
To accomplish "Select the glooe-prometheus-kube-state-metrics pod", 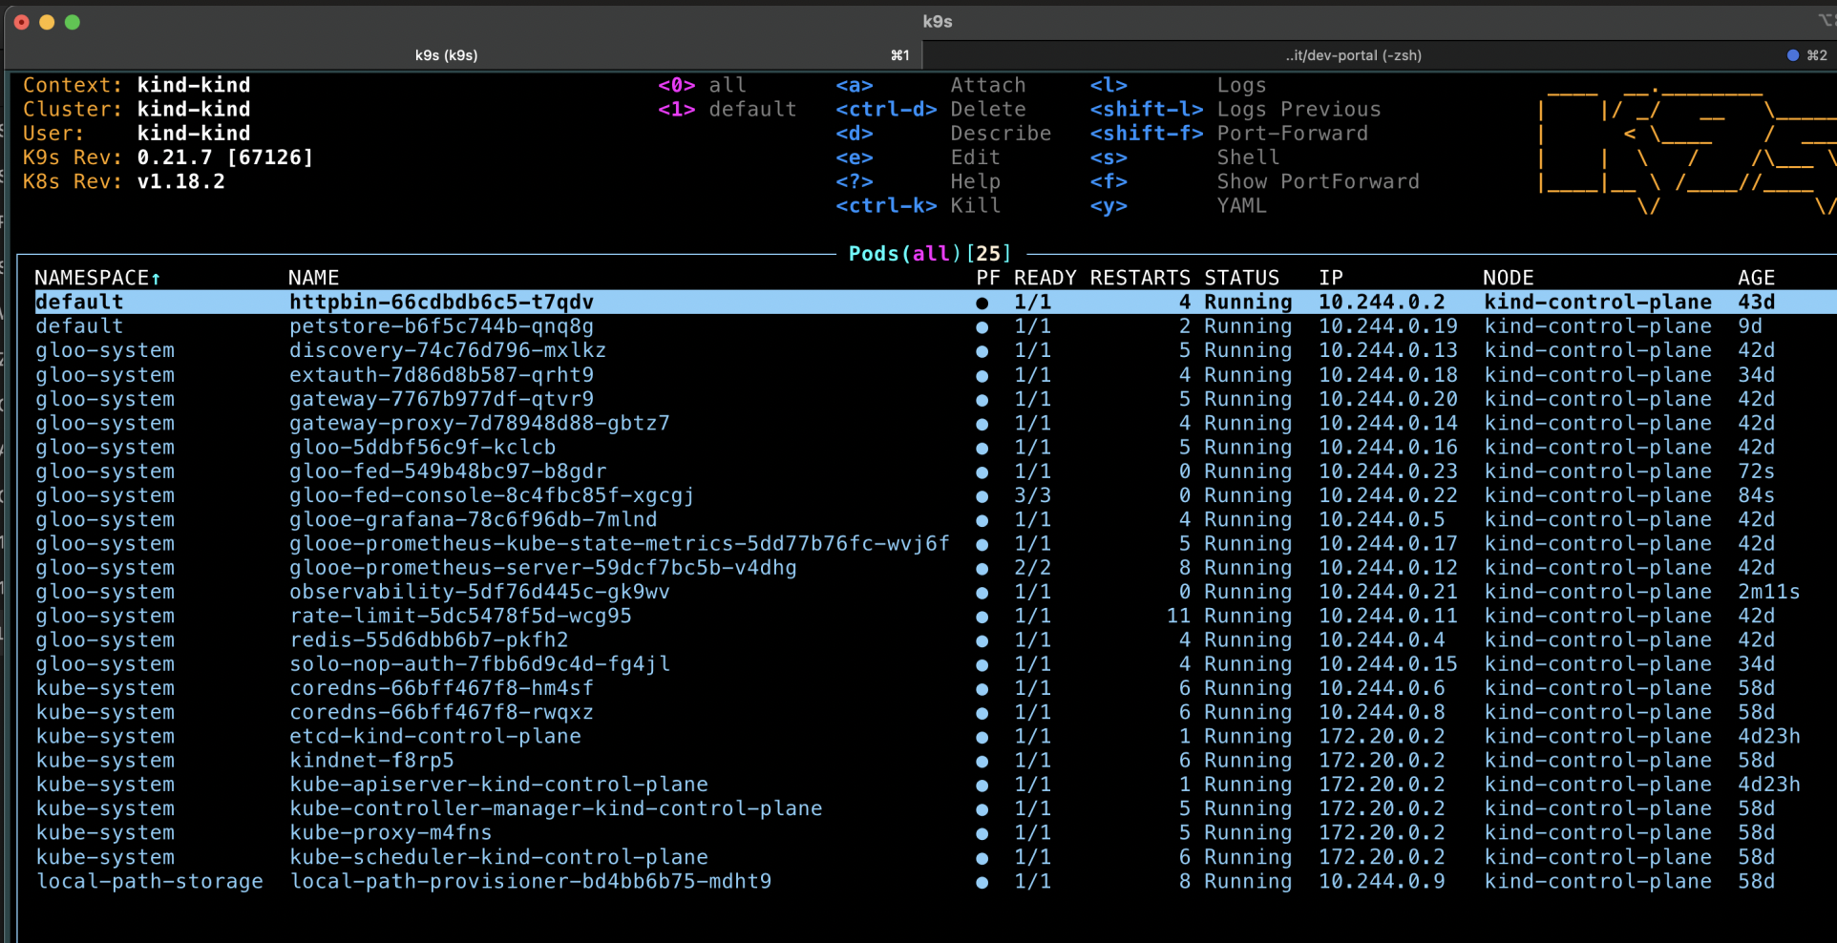I will 619,543.
